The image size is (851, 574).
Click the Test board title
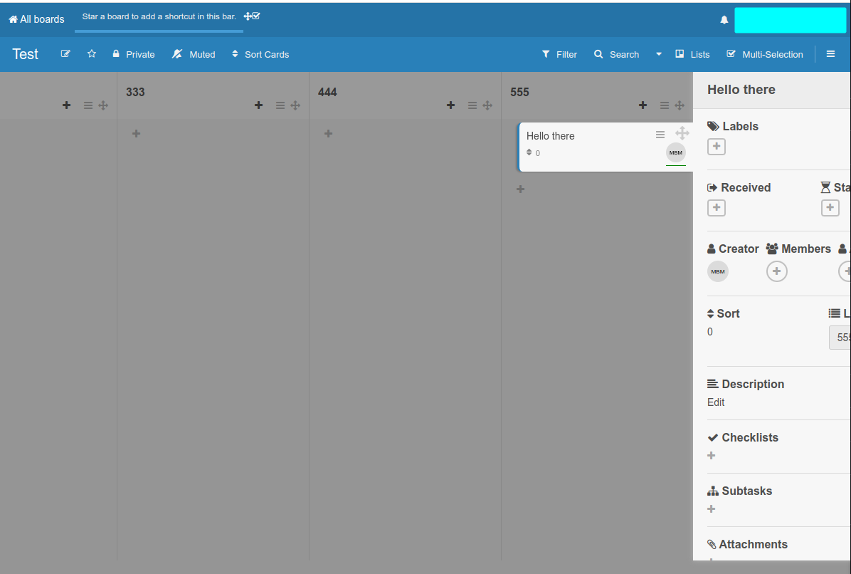point(26,53)
